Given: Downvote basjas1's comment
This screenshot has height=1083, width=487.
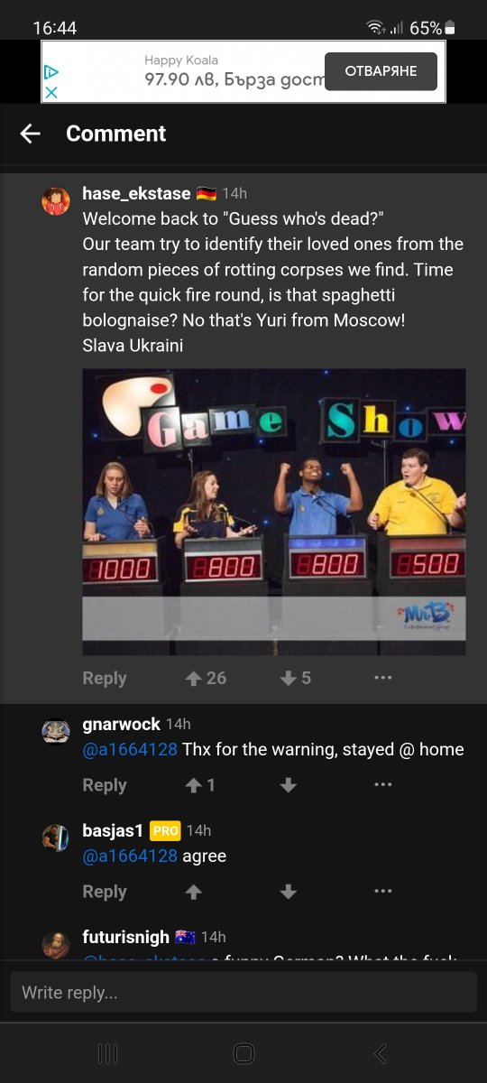Looking at the screenshot, I should tap(289, 892).
